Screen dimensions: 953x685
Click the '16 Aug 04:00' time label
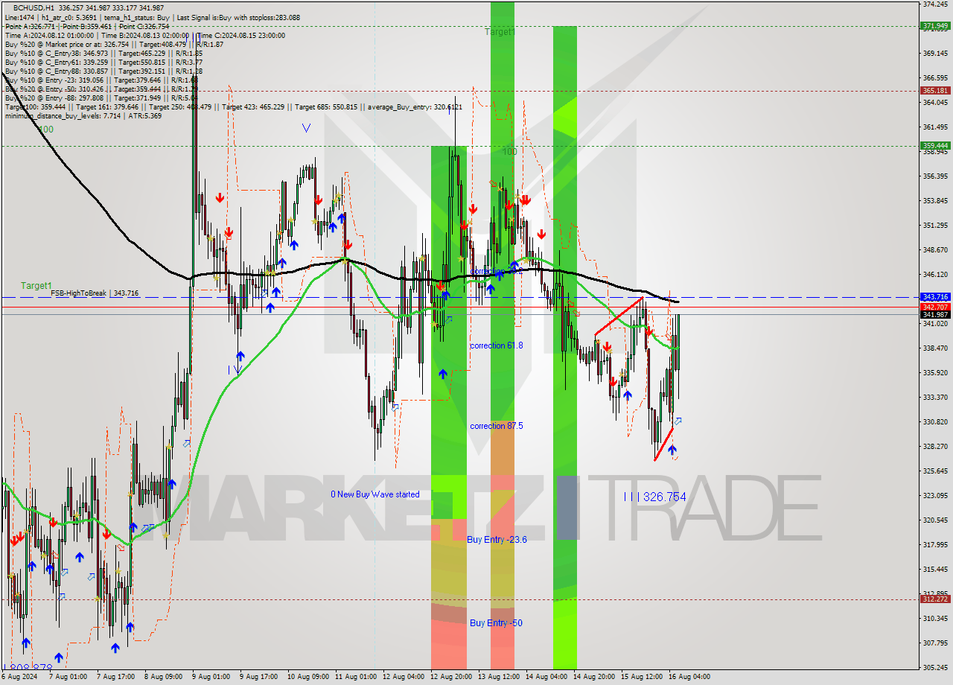(689, 677)
